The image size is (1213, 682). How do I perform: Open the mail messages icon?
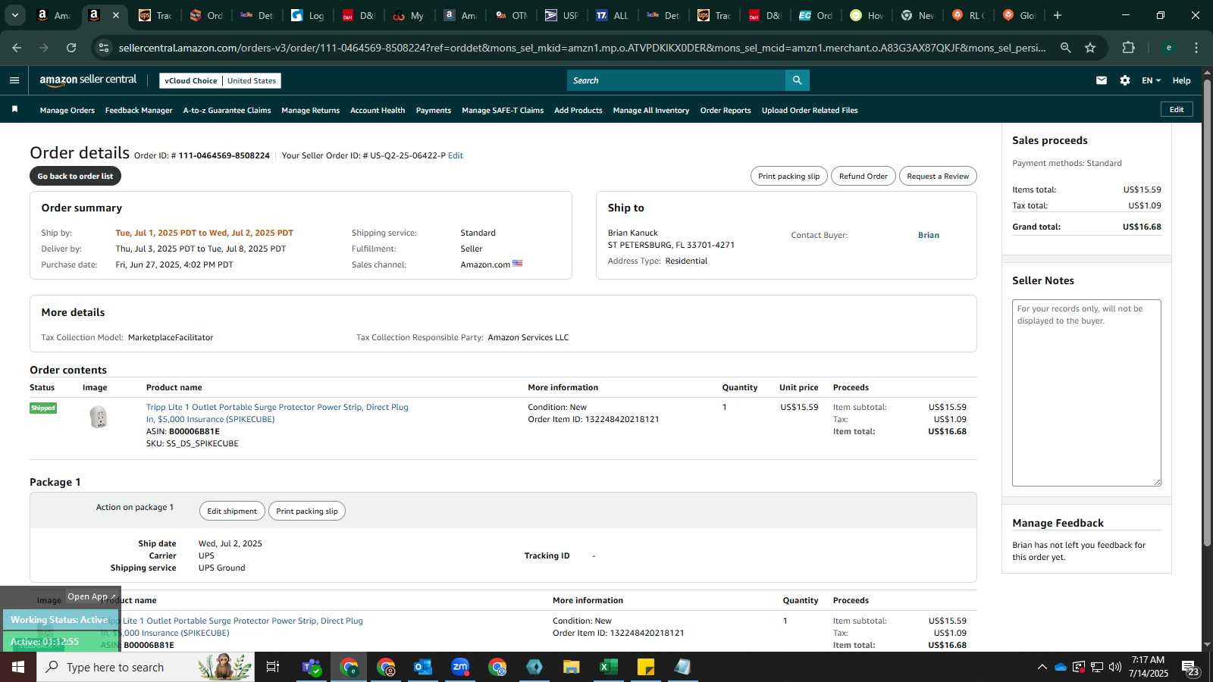[x=1102, y=80]
